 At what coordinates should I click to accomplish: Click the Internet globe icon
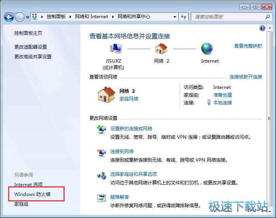(207, 49)
